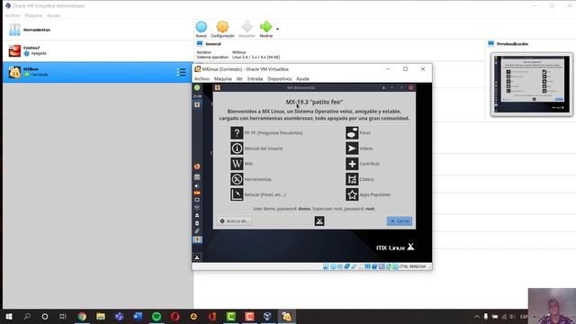Click the taskbar search magnifier
Screen dimensions: 576x324
click(27, 316)
